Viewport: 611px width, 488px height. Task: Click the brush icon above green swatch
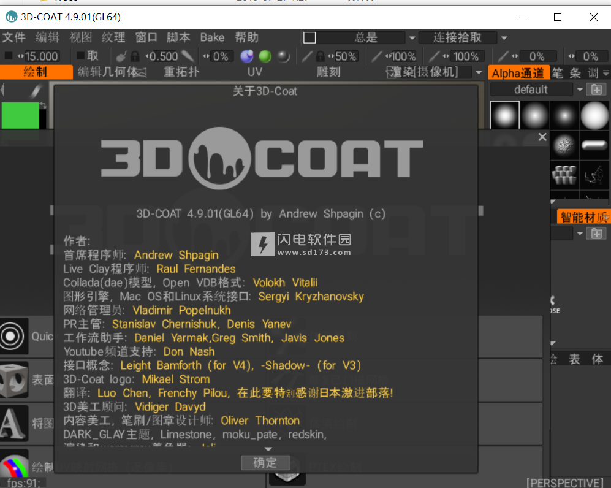click(x=36, y=91)
